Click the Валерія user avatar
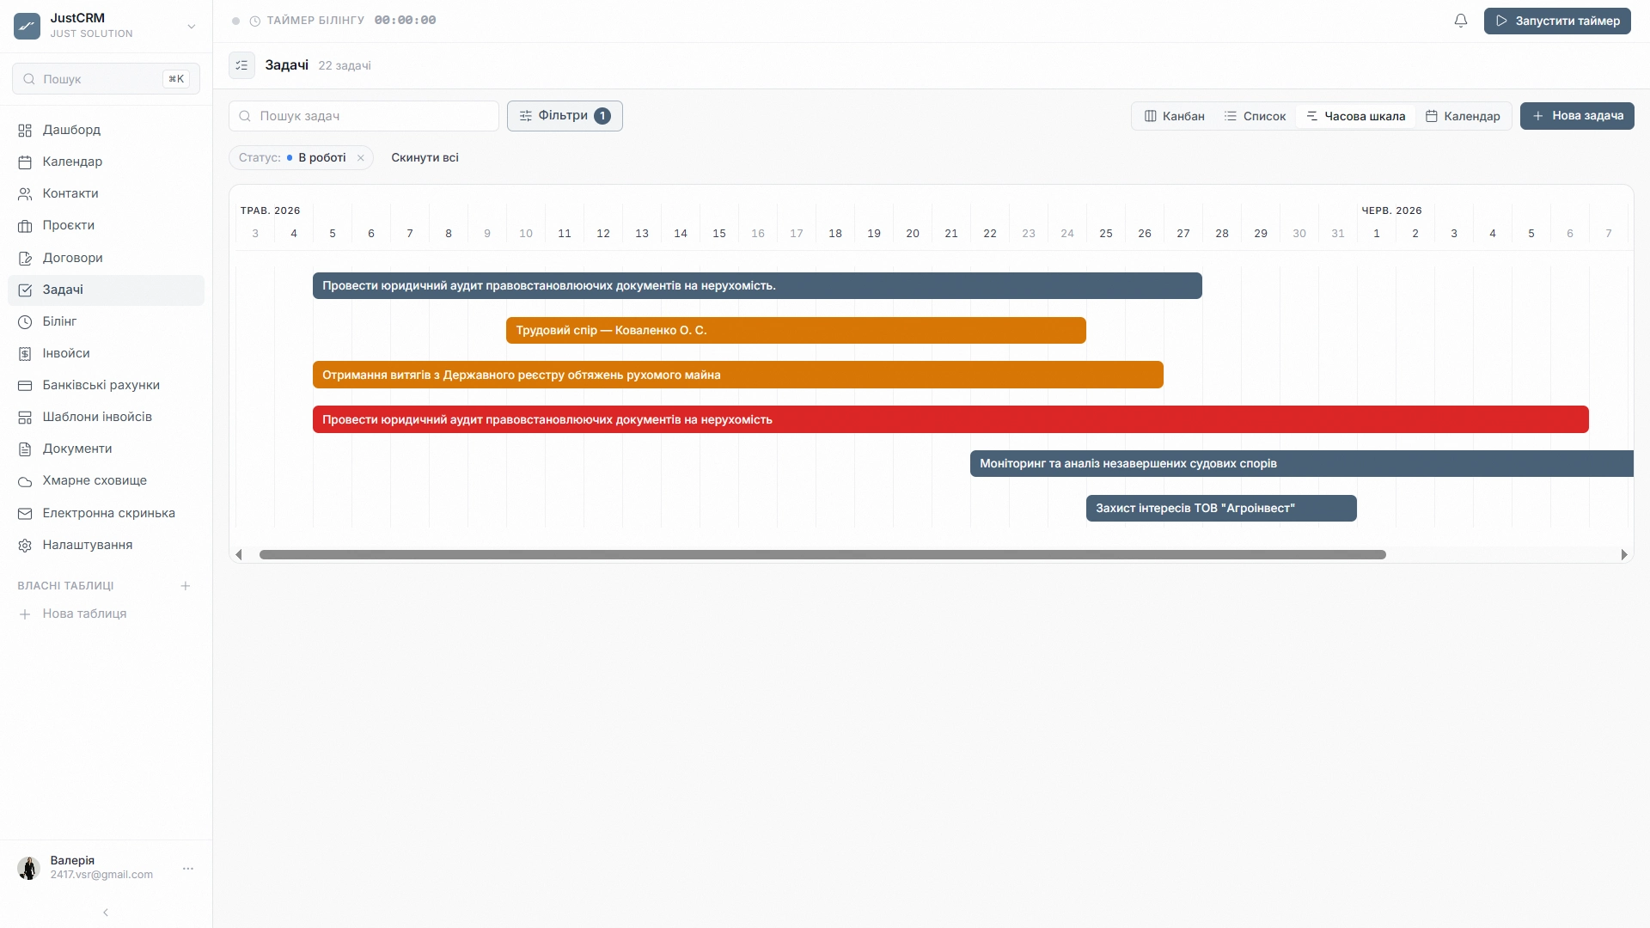The width and height of the screenshot is (1650, 928). [x=28, y=868]
